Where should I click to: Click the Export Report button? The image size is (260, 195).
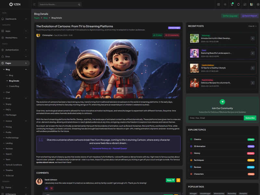[x=249, y=16]
